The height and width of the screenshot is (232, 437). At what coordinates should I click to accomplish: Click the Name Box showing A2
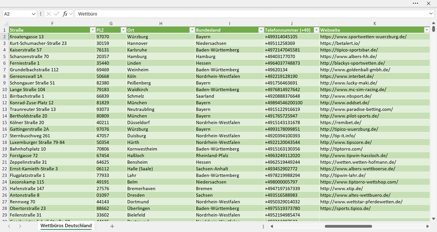17,14
